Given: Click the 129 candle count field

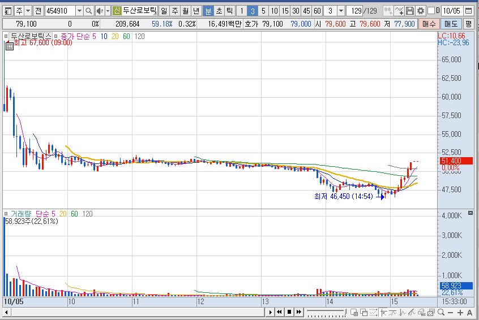Looking at the screenshot, I should (x=355, y=11).
